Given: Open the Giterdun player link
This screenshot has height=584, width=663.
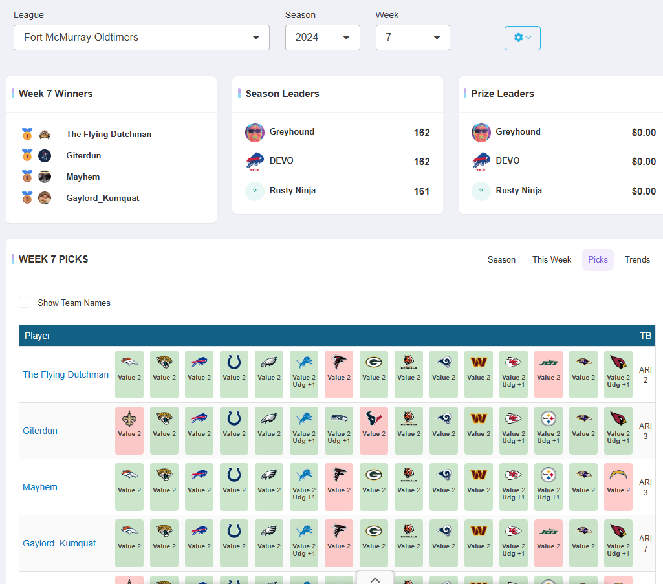Looking at the screenshot, I should (x=40, y=430).
